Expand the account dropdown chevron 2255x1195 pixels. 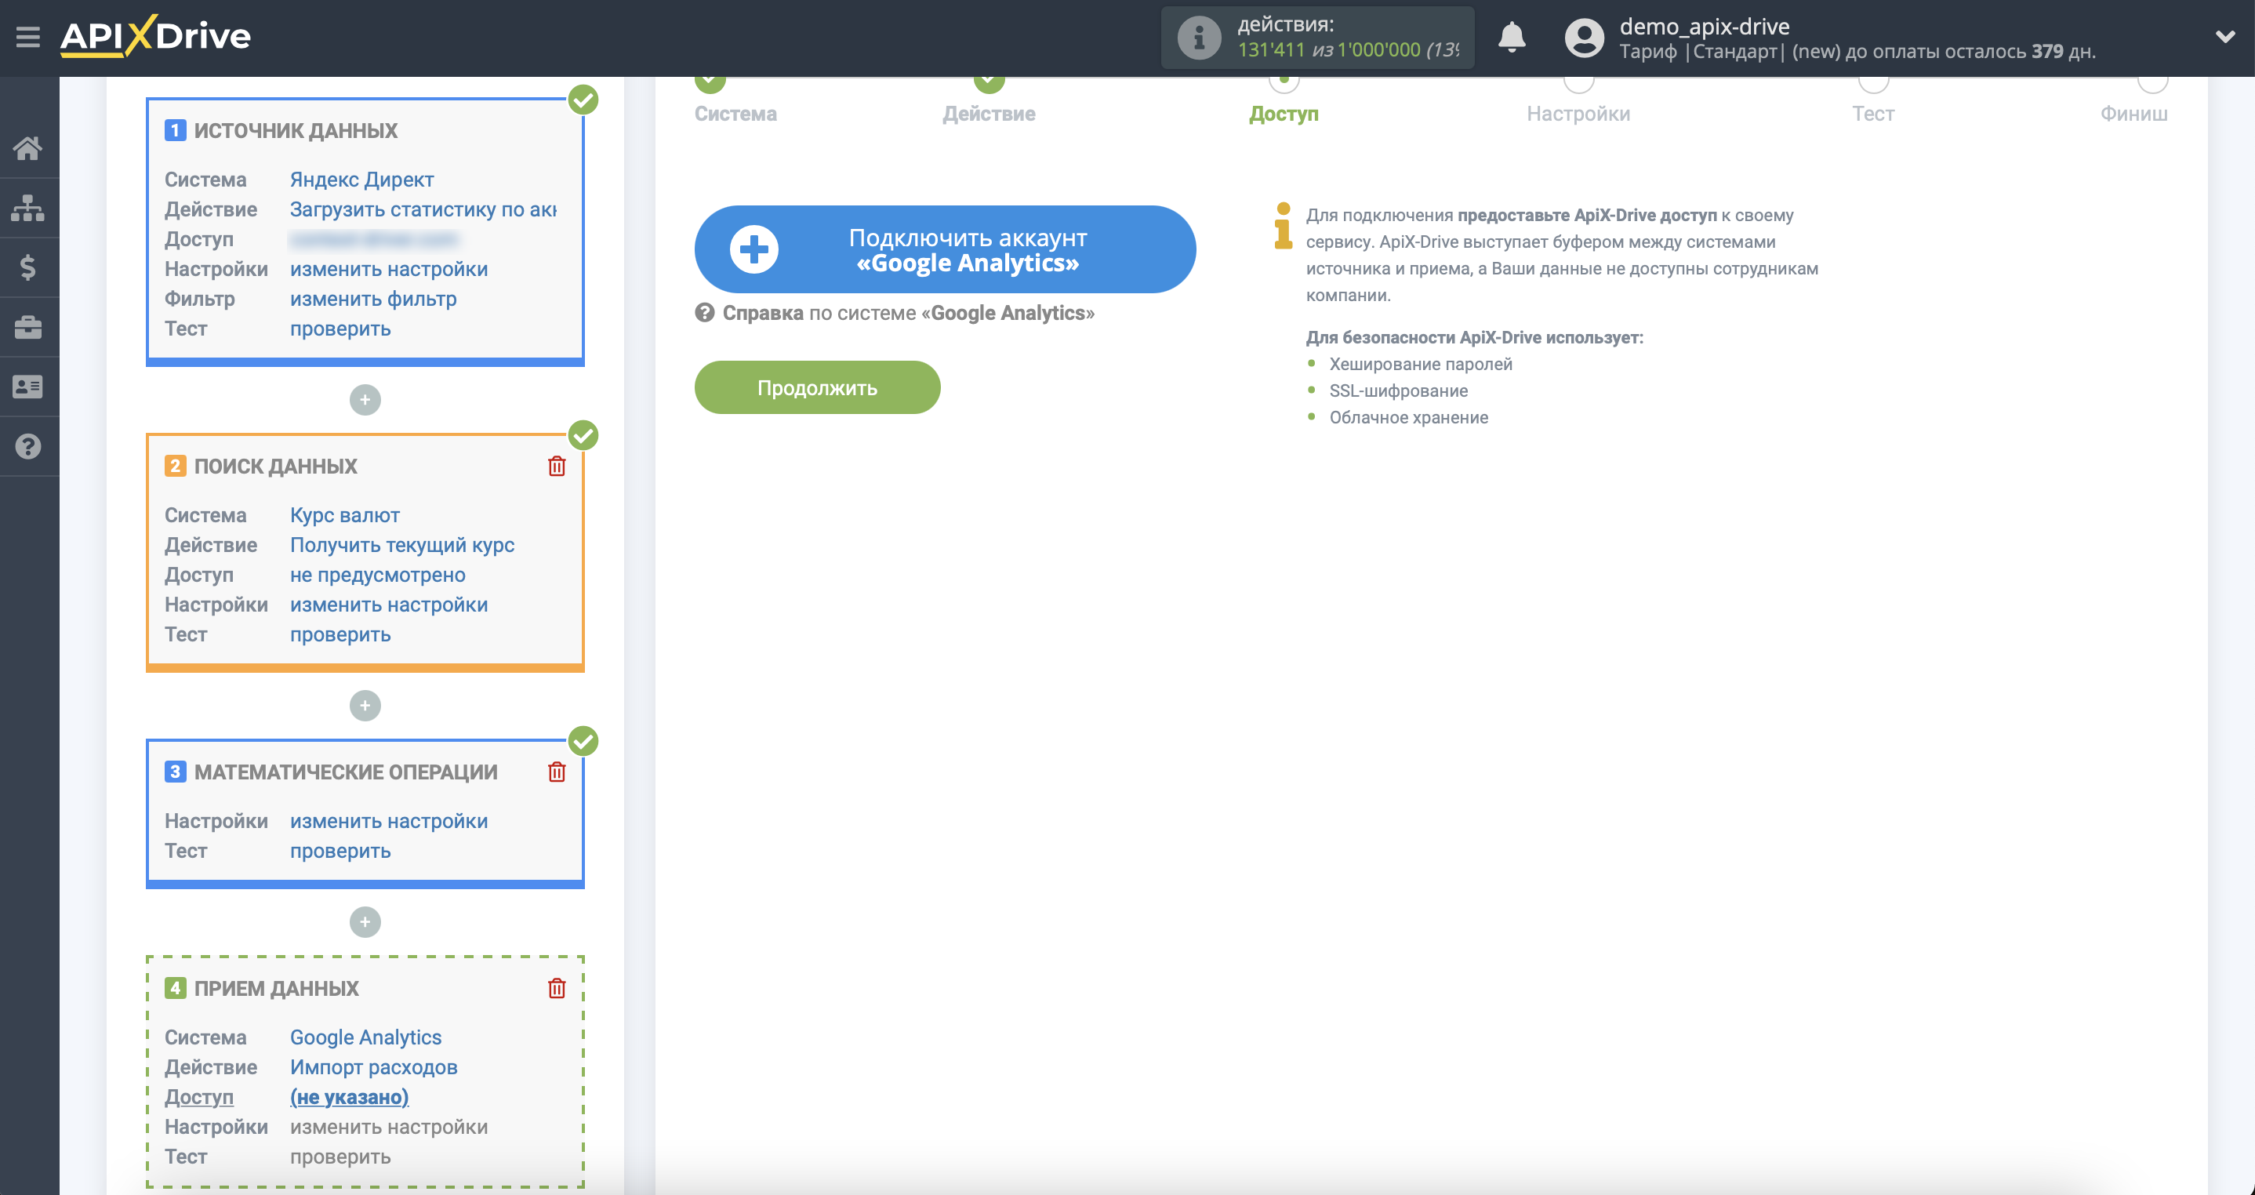2224,37
